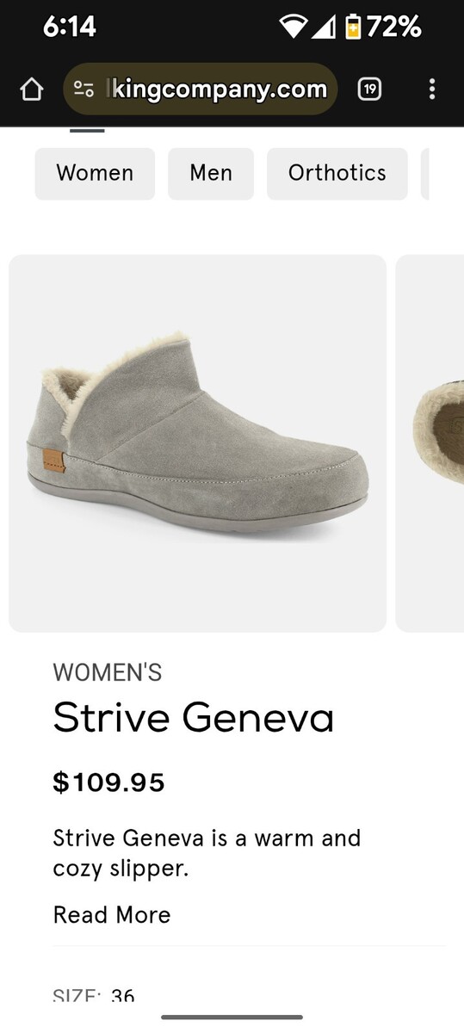This screenshot has height=1033, width=464.
Task: View the next product image on the right
Action: click(430, 443)
